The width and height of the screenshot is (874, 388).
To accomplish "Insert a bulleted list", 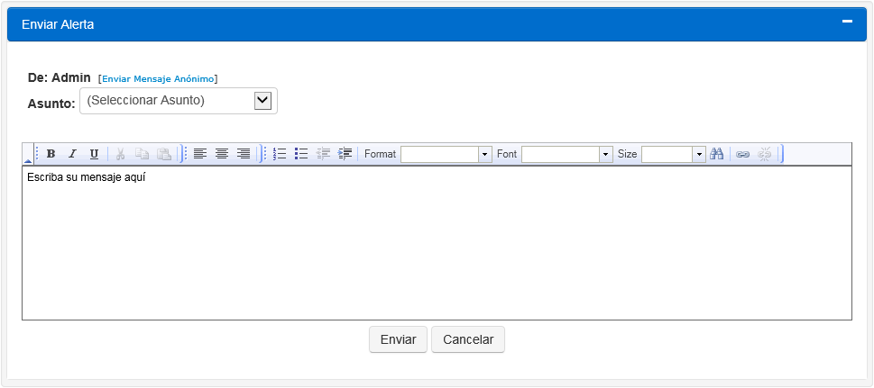I will (301, 154).
